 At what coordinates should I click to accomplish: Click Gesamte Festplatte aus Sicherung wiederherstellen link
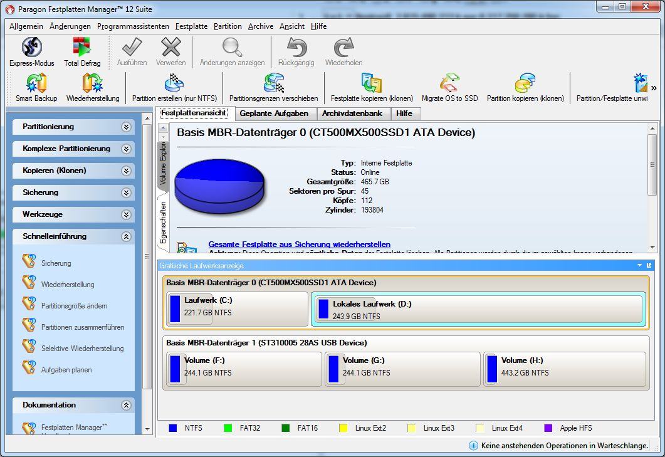[300, 244]
